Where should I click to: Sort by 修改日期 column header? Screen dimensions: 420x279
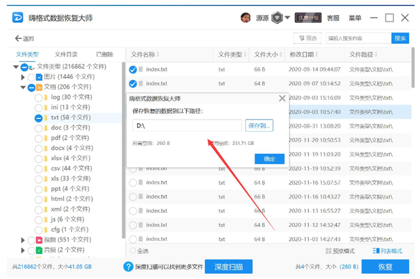point(304,55)
